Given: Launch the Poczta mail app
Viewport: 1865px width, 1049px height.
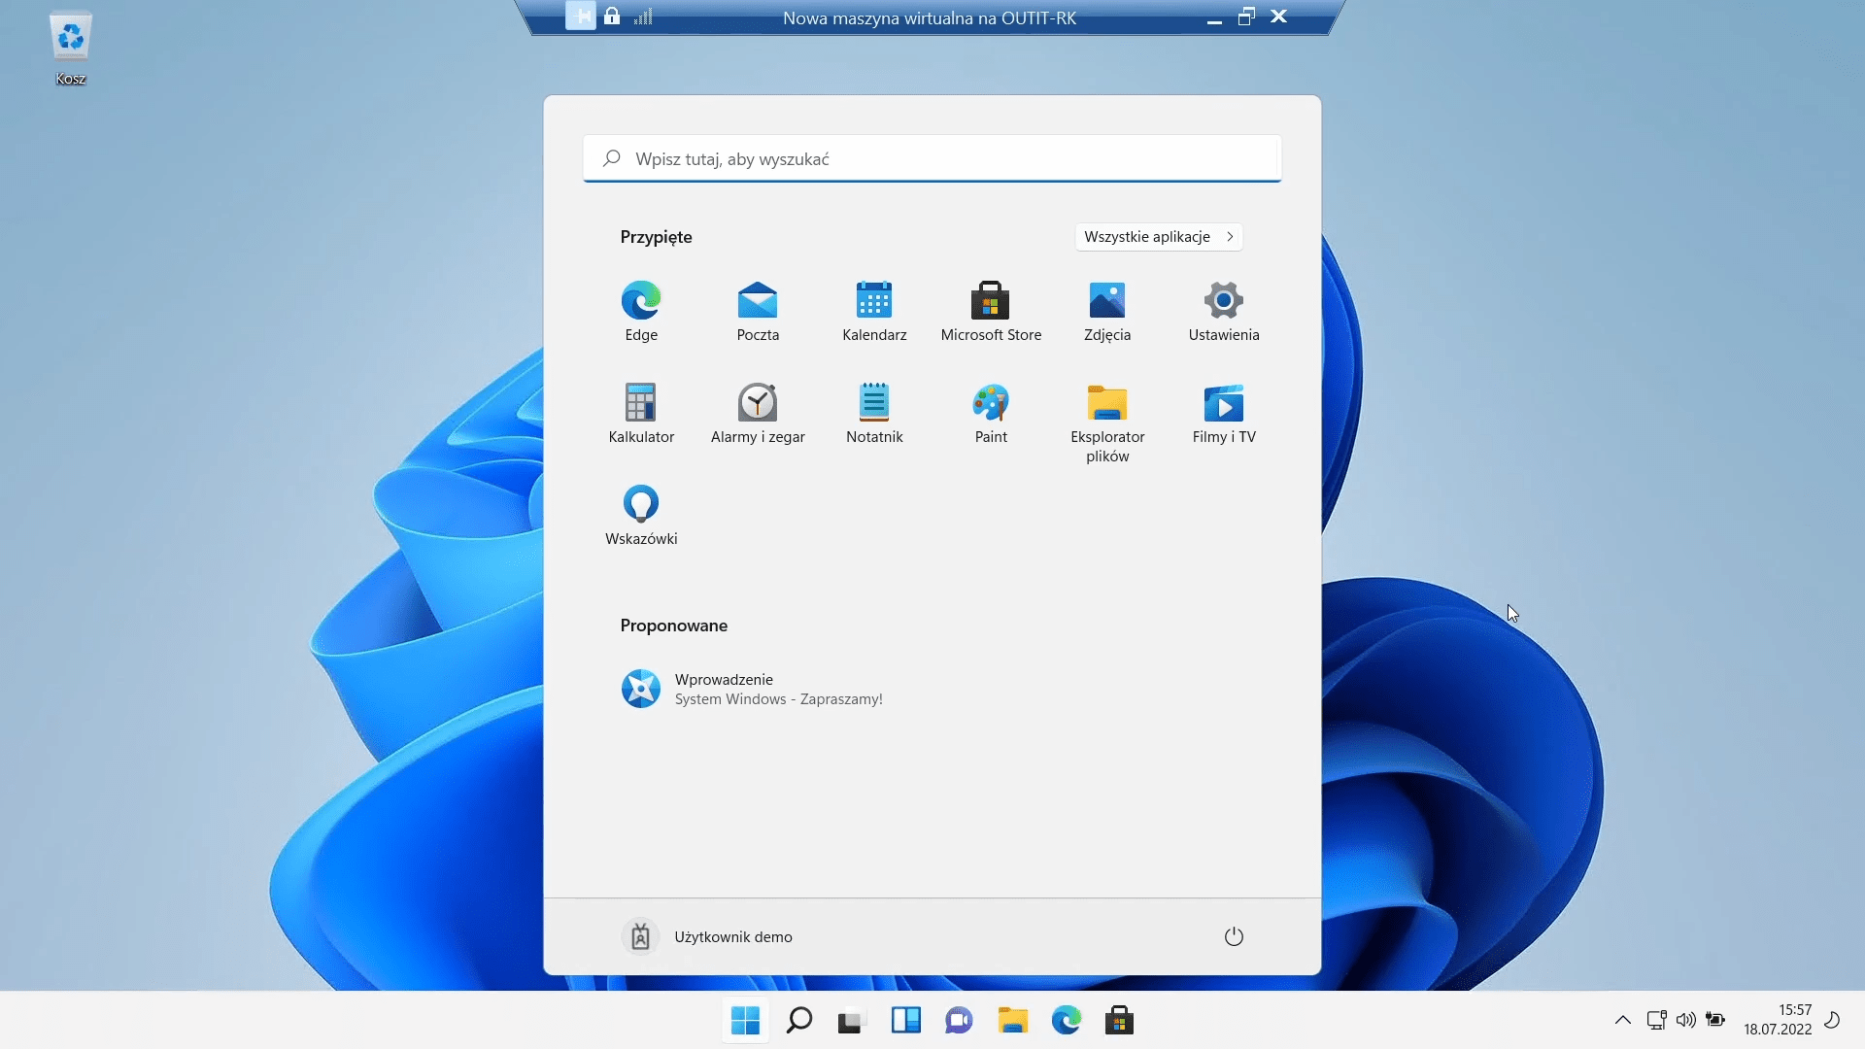Looking at the screenshot, I should point(758,311).
